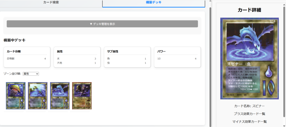Click the 水 row in attribute summary

[77, 59]
